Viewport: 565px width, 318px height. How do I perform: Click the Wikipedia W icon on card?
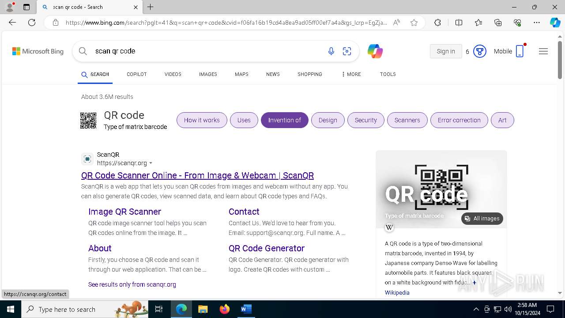click(x=389, y=227)
